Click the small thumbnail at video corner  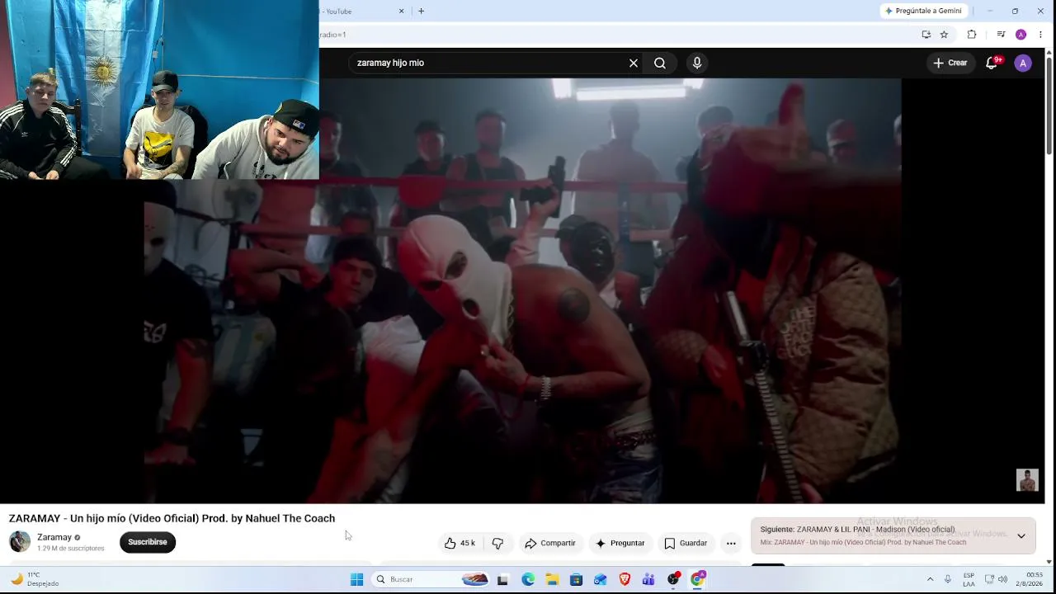tap(1027, 480)
